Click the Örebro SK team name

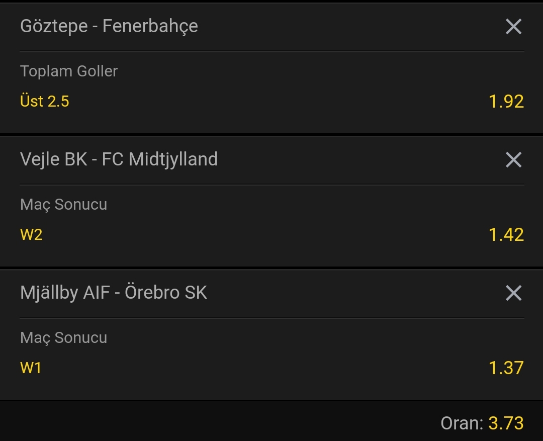click(166, 293)
